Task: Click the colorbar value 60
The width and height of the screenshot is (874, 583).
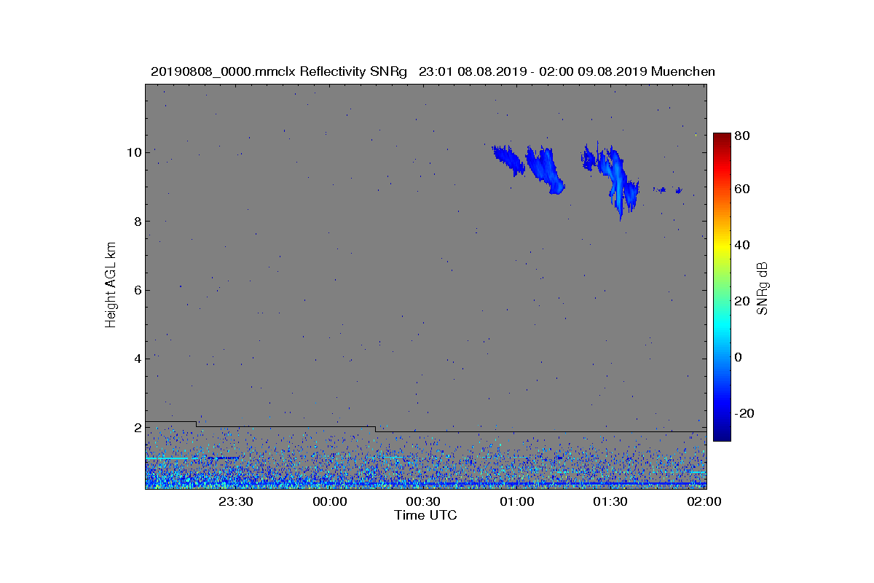Action: pyautogui.click(x=742, y=189)
